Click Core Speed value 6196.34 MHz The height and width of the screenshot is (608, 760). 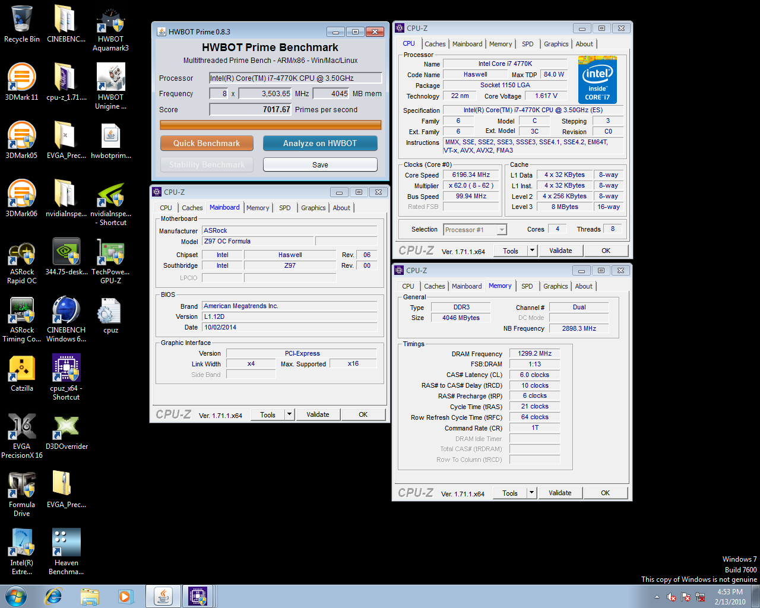471,175
